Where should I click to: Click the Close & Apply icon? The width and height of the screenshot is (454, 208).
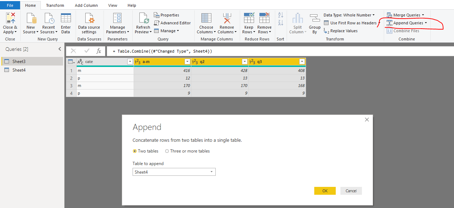(10, 18)
